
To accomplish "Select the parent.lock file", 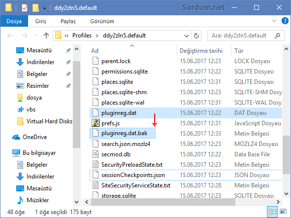I will 116,61.
